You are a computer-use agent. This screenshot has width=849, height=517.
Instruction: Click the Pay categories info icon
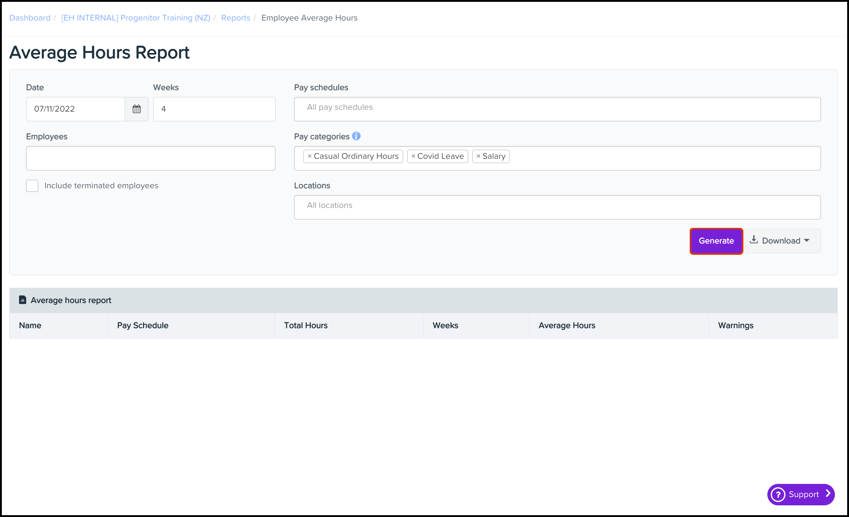coord(356,136)
